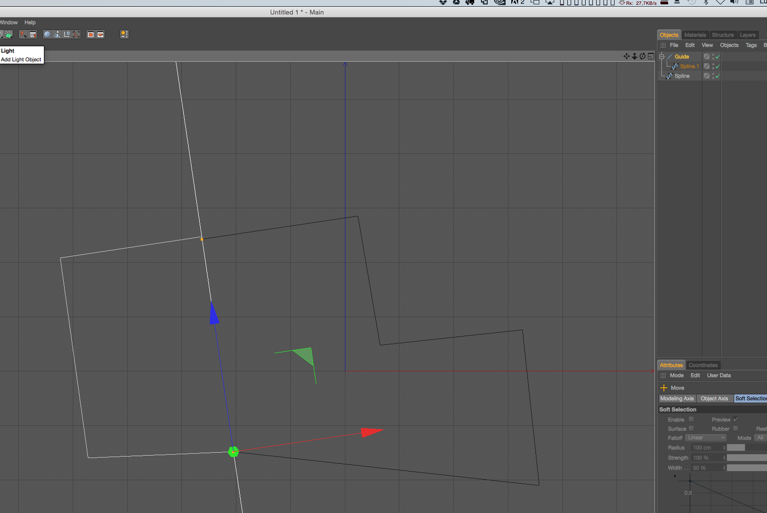Open the Falloff Linear dropdown
Image resolution: width=767 pixels, height=513 pixels.
pyautogui.click(x=706, y=438)
